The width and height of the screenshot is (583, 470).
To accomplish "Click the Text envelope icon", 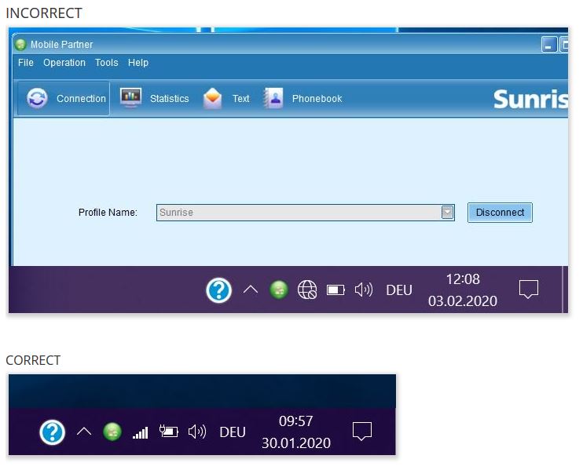I will tap(213, 98).
